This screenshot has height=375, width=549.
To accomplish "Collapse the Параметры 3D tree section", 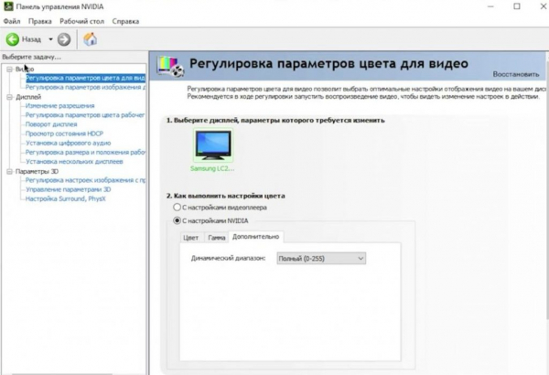I will pyautogui.click(x=9, y=171).
